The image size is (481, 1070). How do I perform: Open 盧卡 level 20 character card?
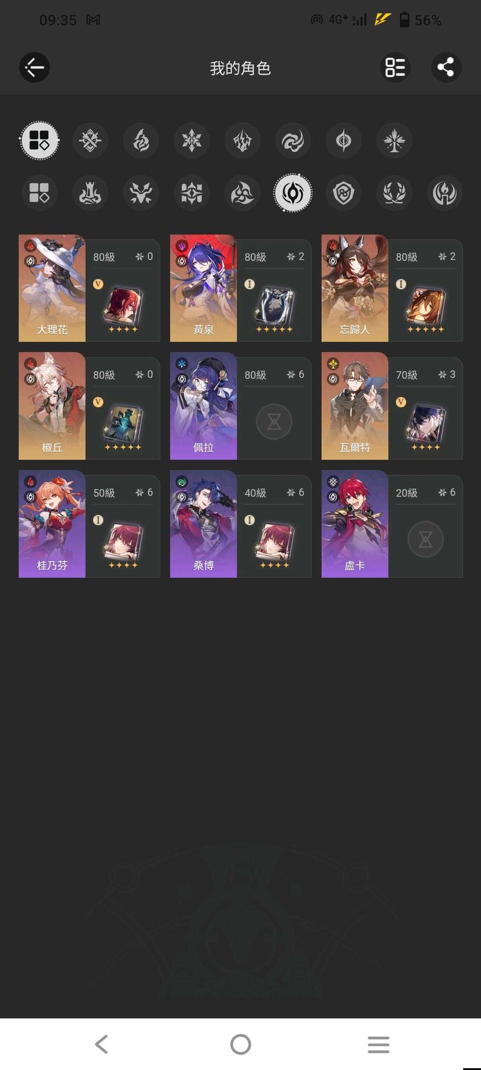[392, 524]
